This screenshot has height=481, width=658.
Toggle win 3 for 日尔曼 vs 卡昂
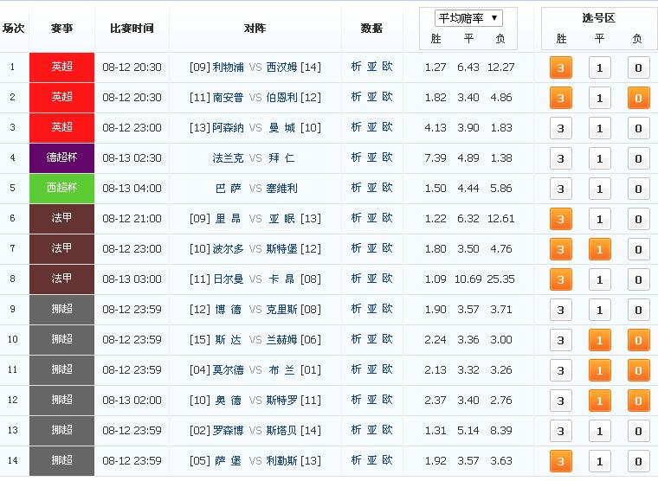tap(561, 279)
